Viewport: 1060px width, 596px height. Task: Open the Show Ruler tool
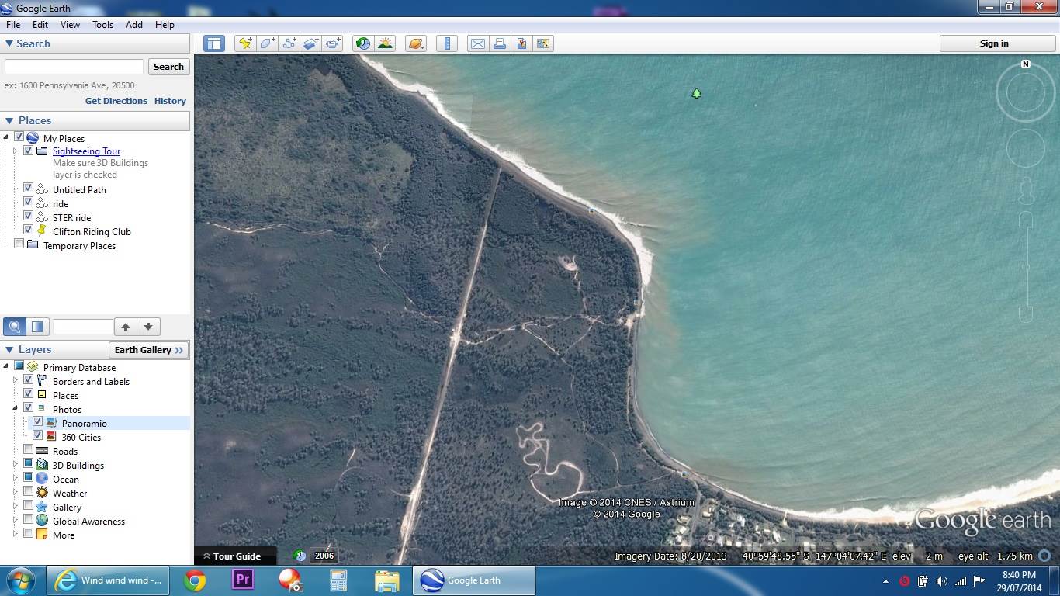pos(447,43)
